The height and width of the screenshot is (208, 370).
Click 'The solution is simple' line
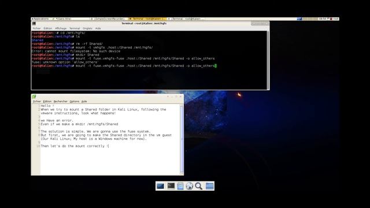(95, 131)
